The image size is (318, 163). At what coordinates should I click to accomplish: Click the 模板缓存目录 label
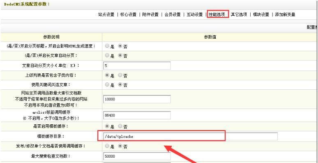coord(51,136)
